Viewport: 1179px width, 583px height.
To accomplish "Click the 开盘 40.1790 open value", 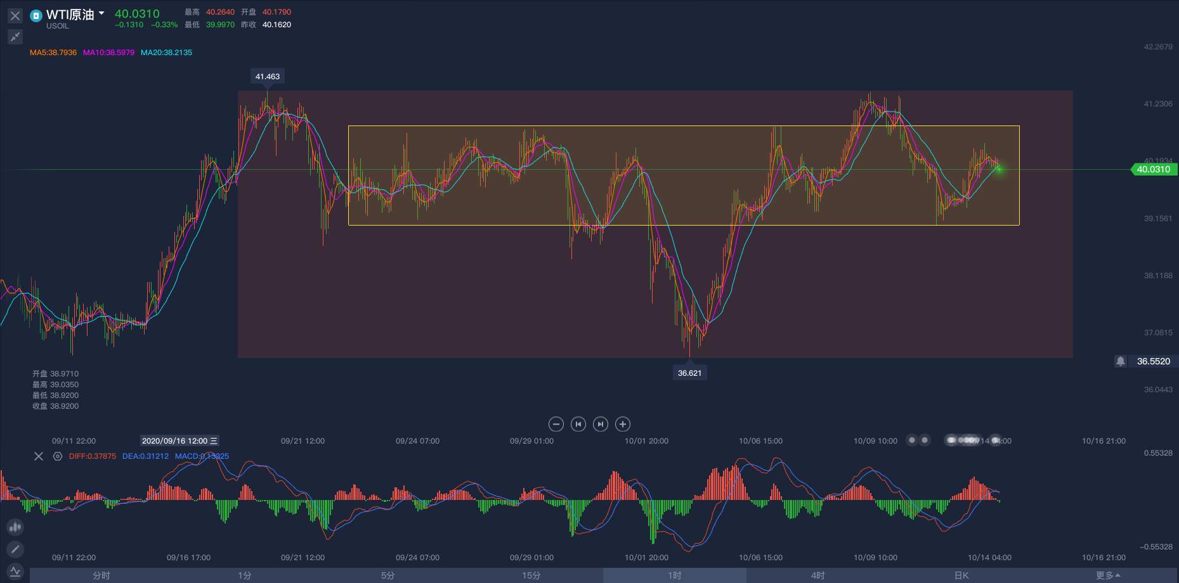I will (x=266, y=12).
